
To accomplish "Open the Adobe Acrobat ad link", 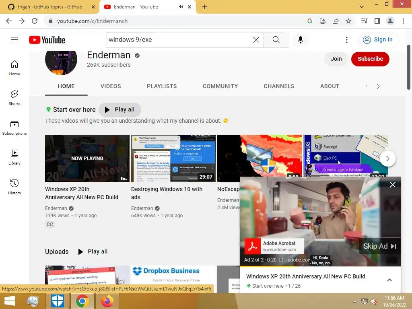I will click(274, 246).
